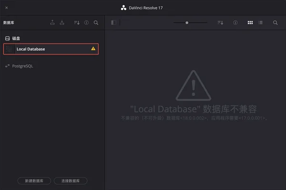Click the large warning triangle graphic
The width and height of the screenshot is (286, 190).
(x=194, y=85)
